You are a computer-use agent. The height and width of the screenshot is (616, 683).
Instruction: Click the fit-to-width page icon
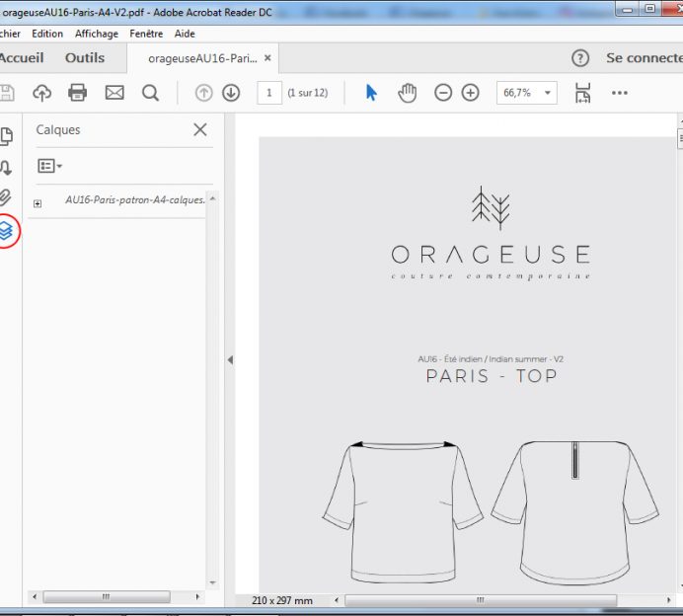coord(582,93)
